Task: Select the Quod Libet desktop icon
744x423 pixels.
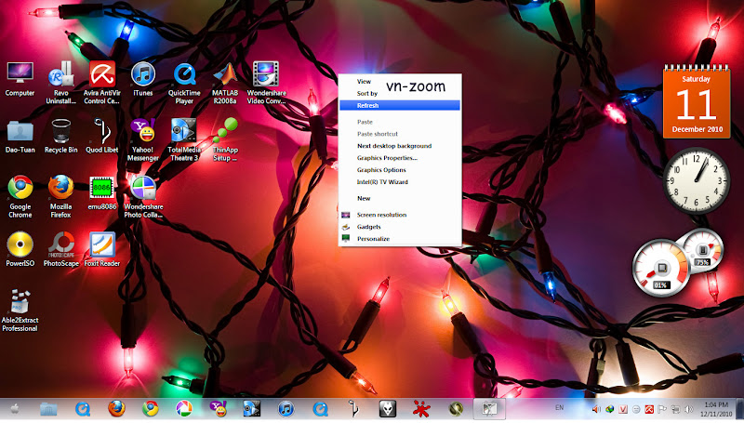Action: (102, 137)
